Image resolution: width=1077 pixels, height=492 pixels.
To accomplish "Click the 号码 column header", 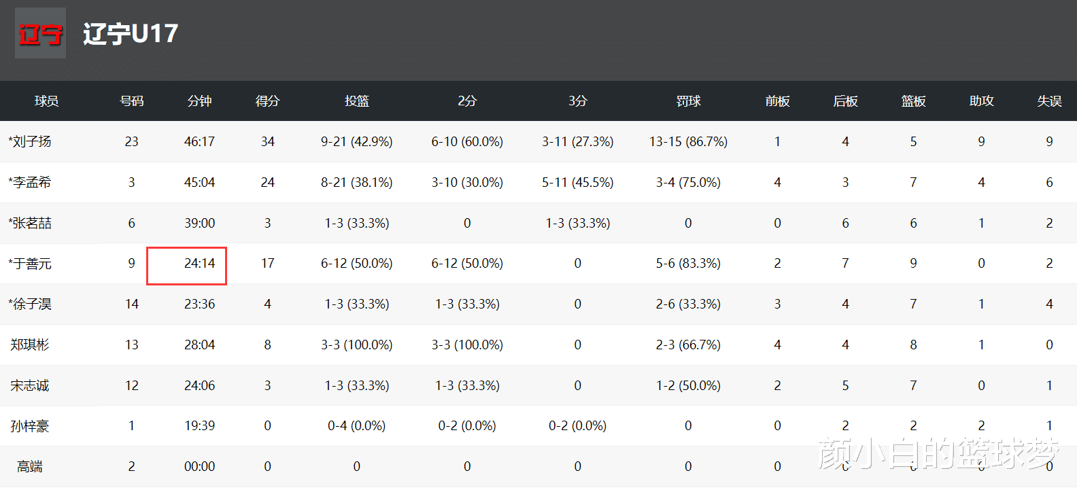I will point(131,101).
